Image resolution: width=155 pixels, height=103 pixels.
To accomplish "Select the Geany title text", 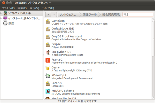I will pyautogui.click(x=56, y=68).
